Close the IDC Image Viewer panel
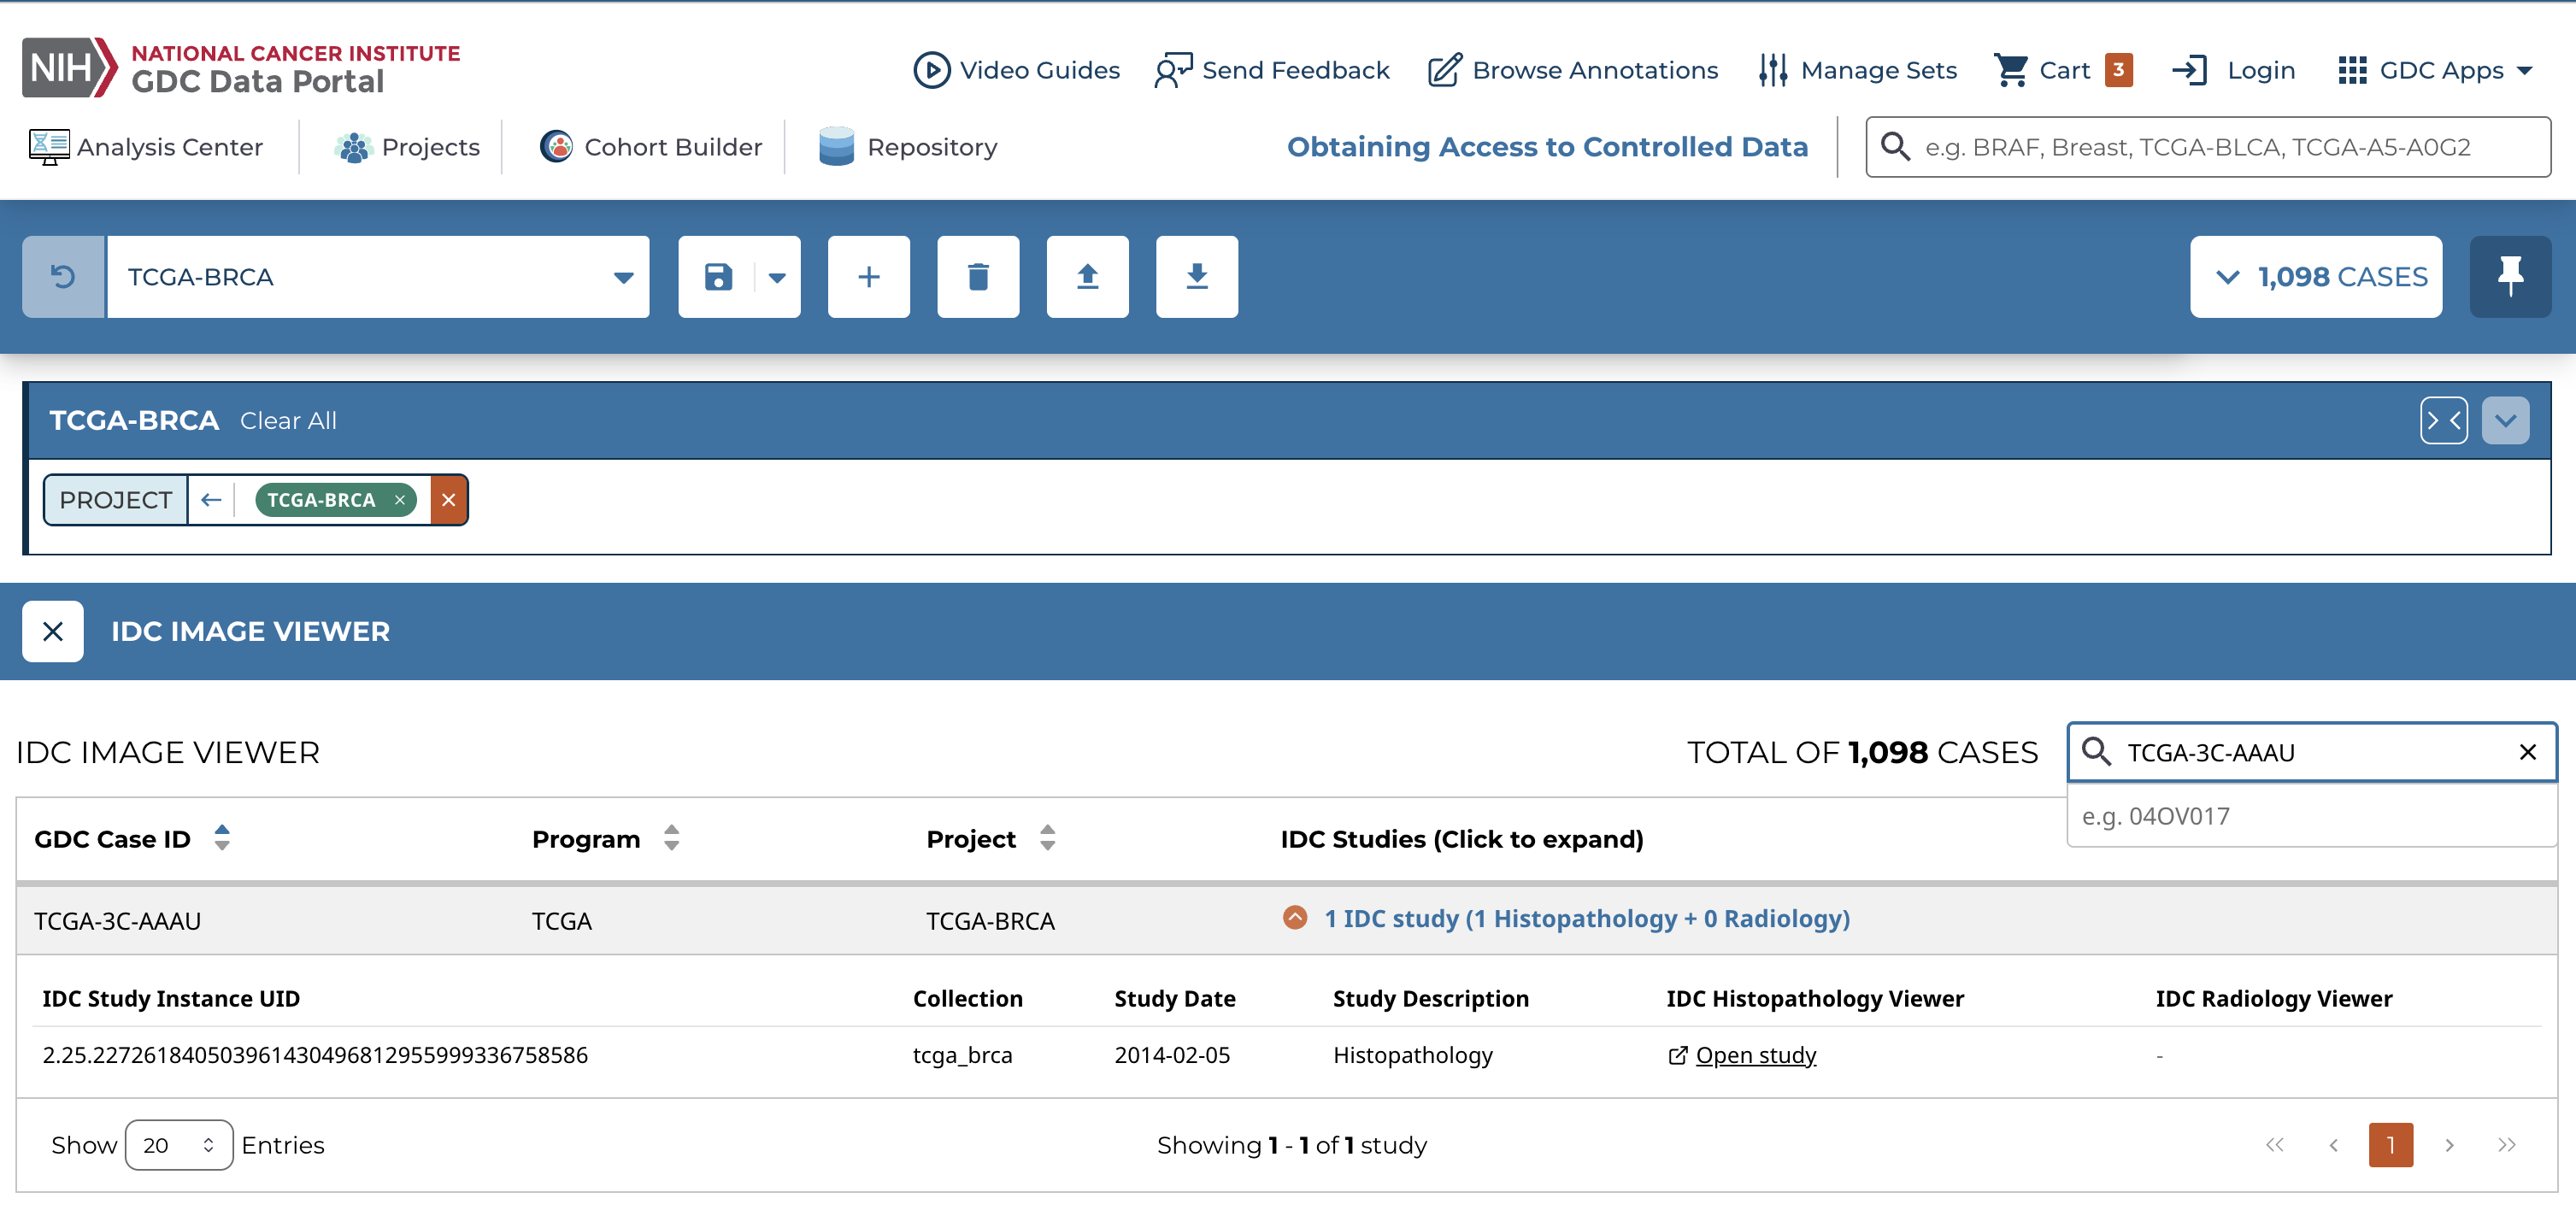 click(x=53, y=631)
